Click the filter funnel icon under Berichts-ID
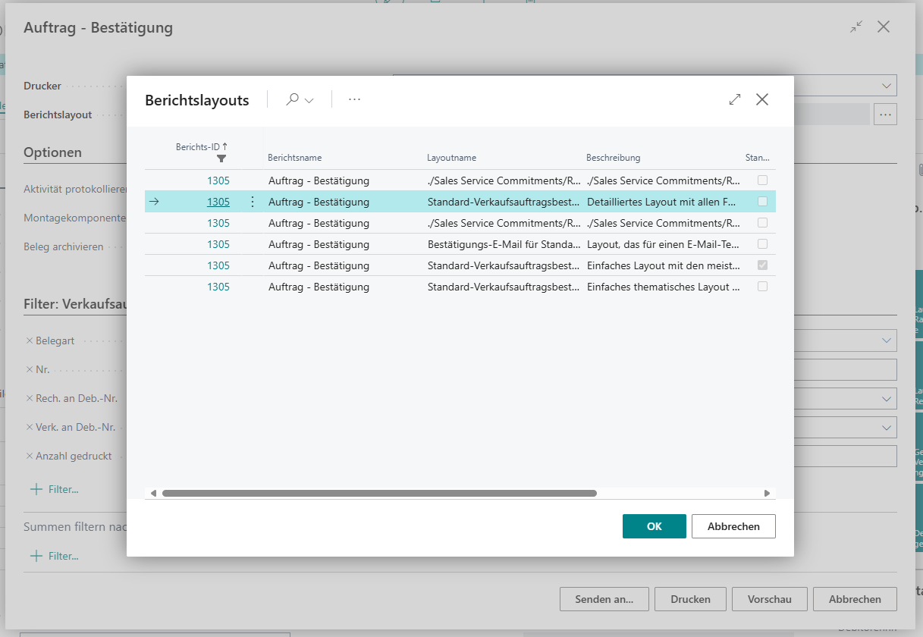The image size is (923, 637). (221, 158)
